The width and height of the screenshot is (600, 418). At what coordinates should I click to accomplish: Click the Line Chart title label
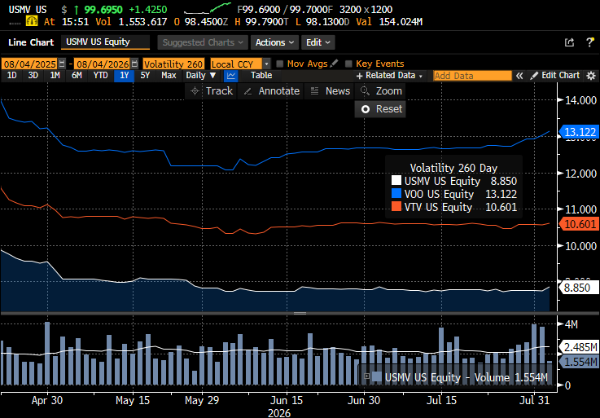pyautogui.click(x=31, y=42)
